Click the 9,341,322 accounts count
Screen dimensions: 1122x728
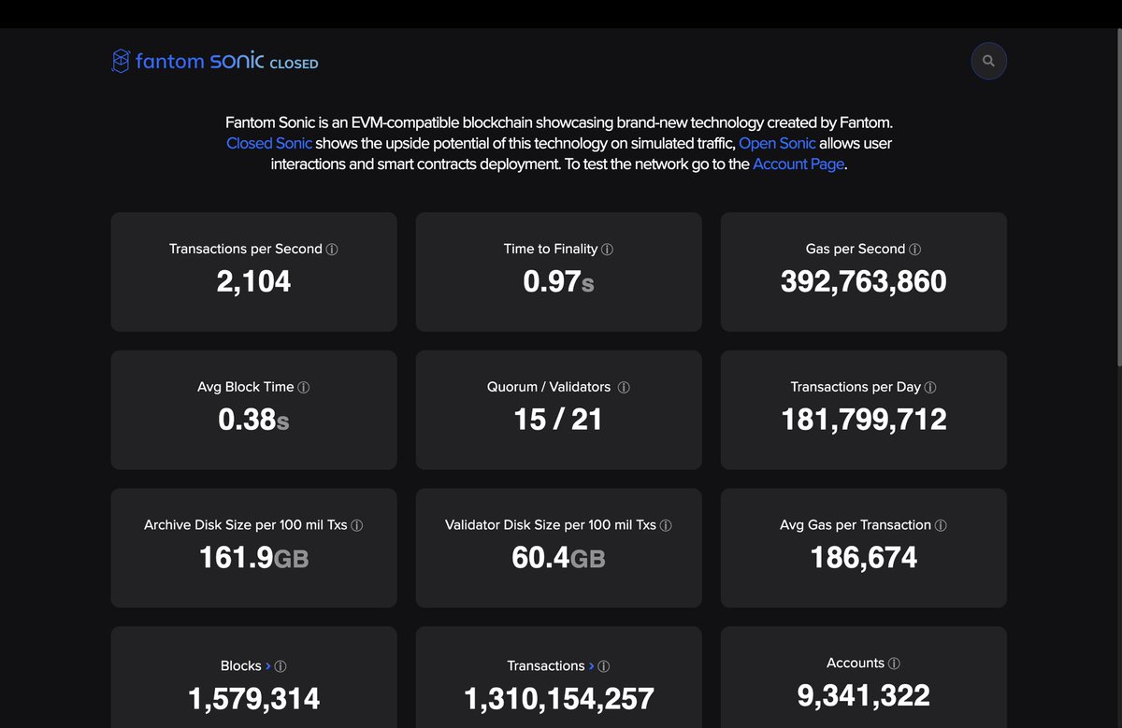863,694
